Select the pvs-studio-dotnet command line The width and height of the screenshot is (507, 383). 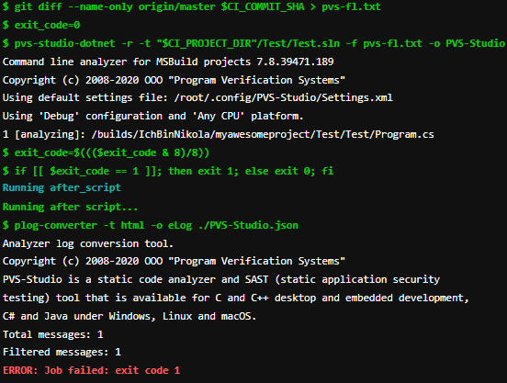click(253, 43)
